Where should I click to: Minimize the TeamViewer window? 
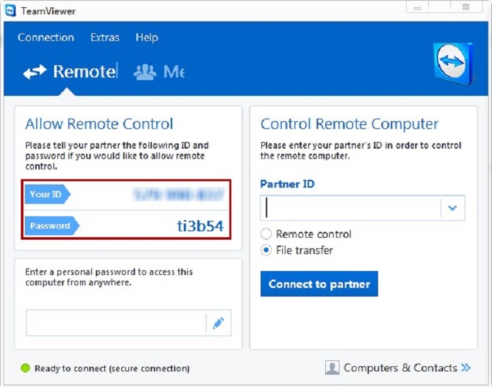pos(417,7)
